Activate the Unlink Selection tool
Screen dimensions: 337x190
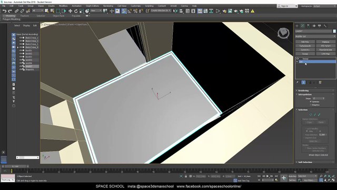(22, 11)
